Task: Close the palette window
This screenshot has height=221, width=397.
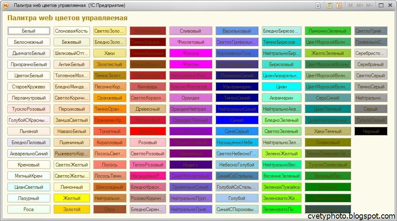Action: point(390,5)
